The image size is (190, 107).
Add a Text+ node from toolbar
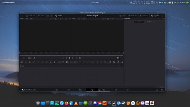(x=30, y=62)
